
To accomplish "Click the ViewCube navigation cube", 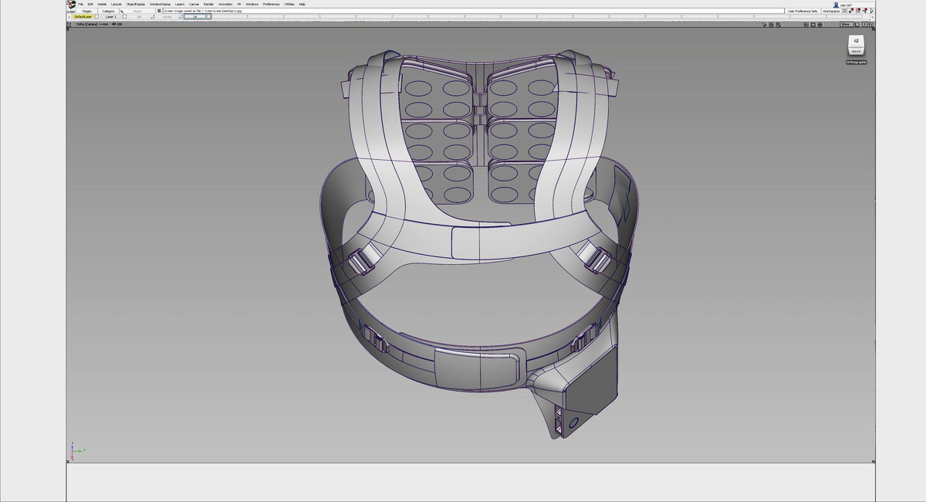I will 856,44.
